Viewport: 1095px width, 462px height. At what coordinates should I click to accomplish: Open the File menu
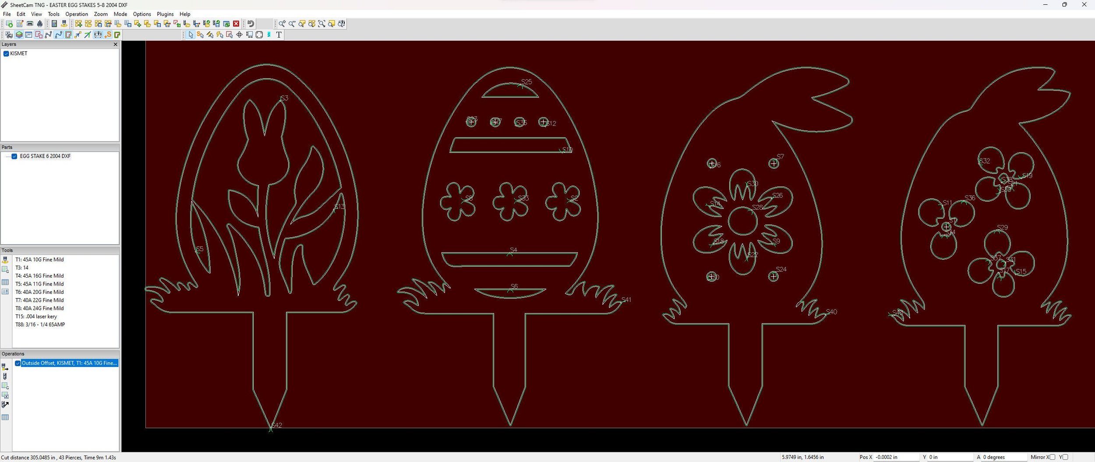point(7,14)
